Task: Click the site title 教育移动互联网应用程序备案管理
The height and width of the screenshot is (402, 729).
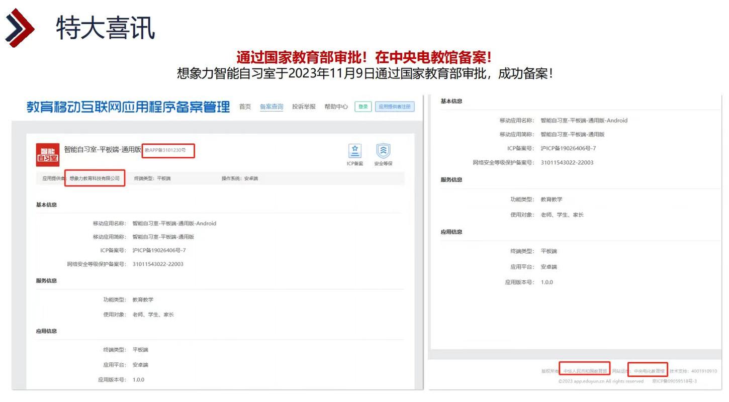Action: [128, 107]
